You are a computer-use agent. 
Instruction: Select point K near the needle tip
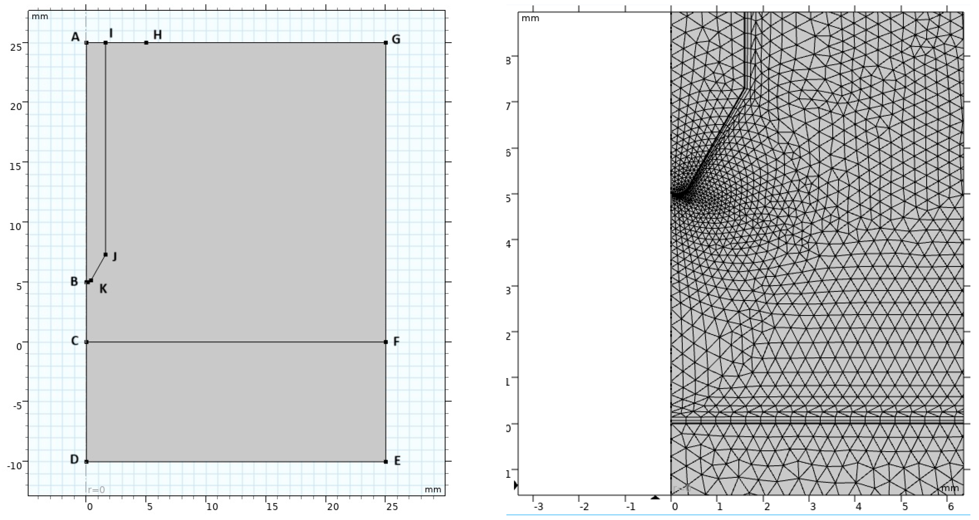(91, 280)
